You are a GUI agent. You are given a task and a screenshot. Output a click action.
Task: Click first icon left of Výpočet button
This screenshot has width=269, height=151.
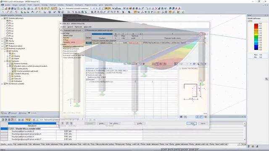63,123
